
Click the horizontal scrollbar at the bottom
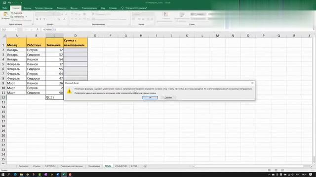point(249,166)
